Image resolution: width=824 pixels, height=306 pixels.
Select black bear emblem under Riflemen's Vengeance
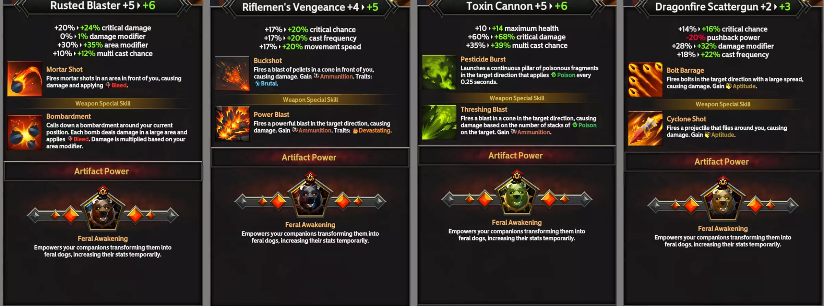pyautogui.click(x=310, y=196)
